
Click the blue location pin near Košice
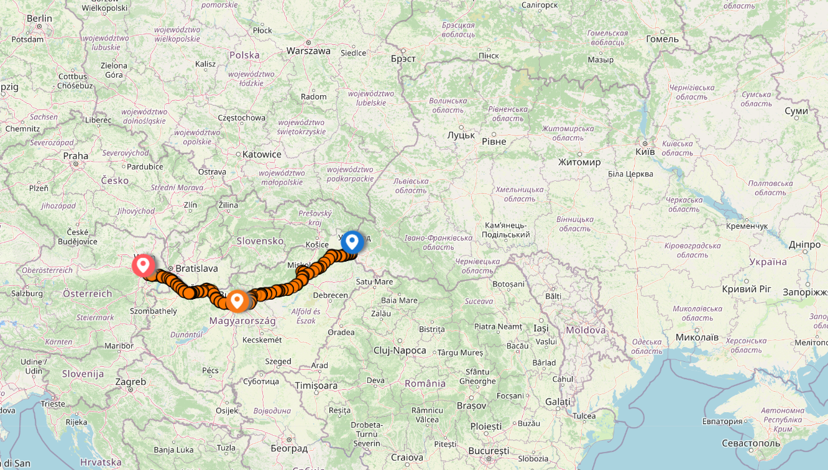tap(352, 241)
